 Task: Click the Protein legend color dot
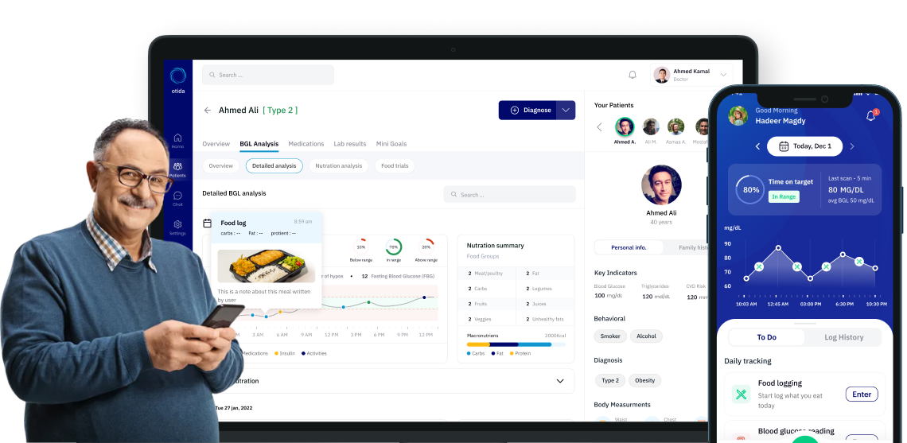[x=512, y=353]
